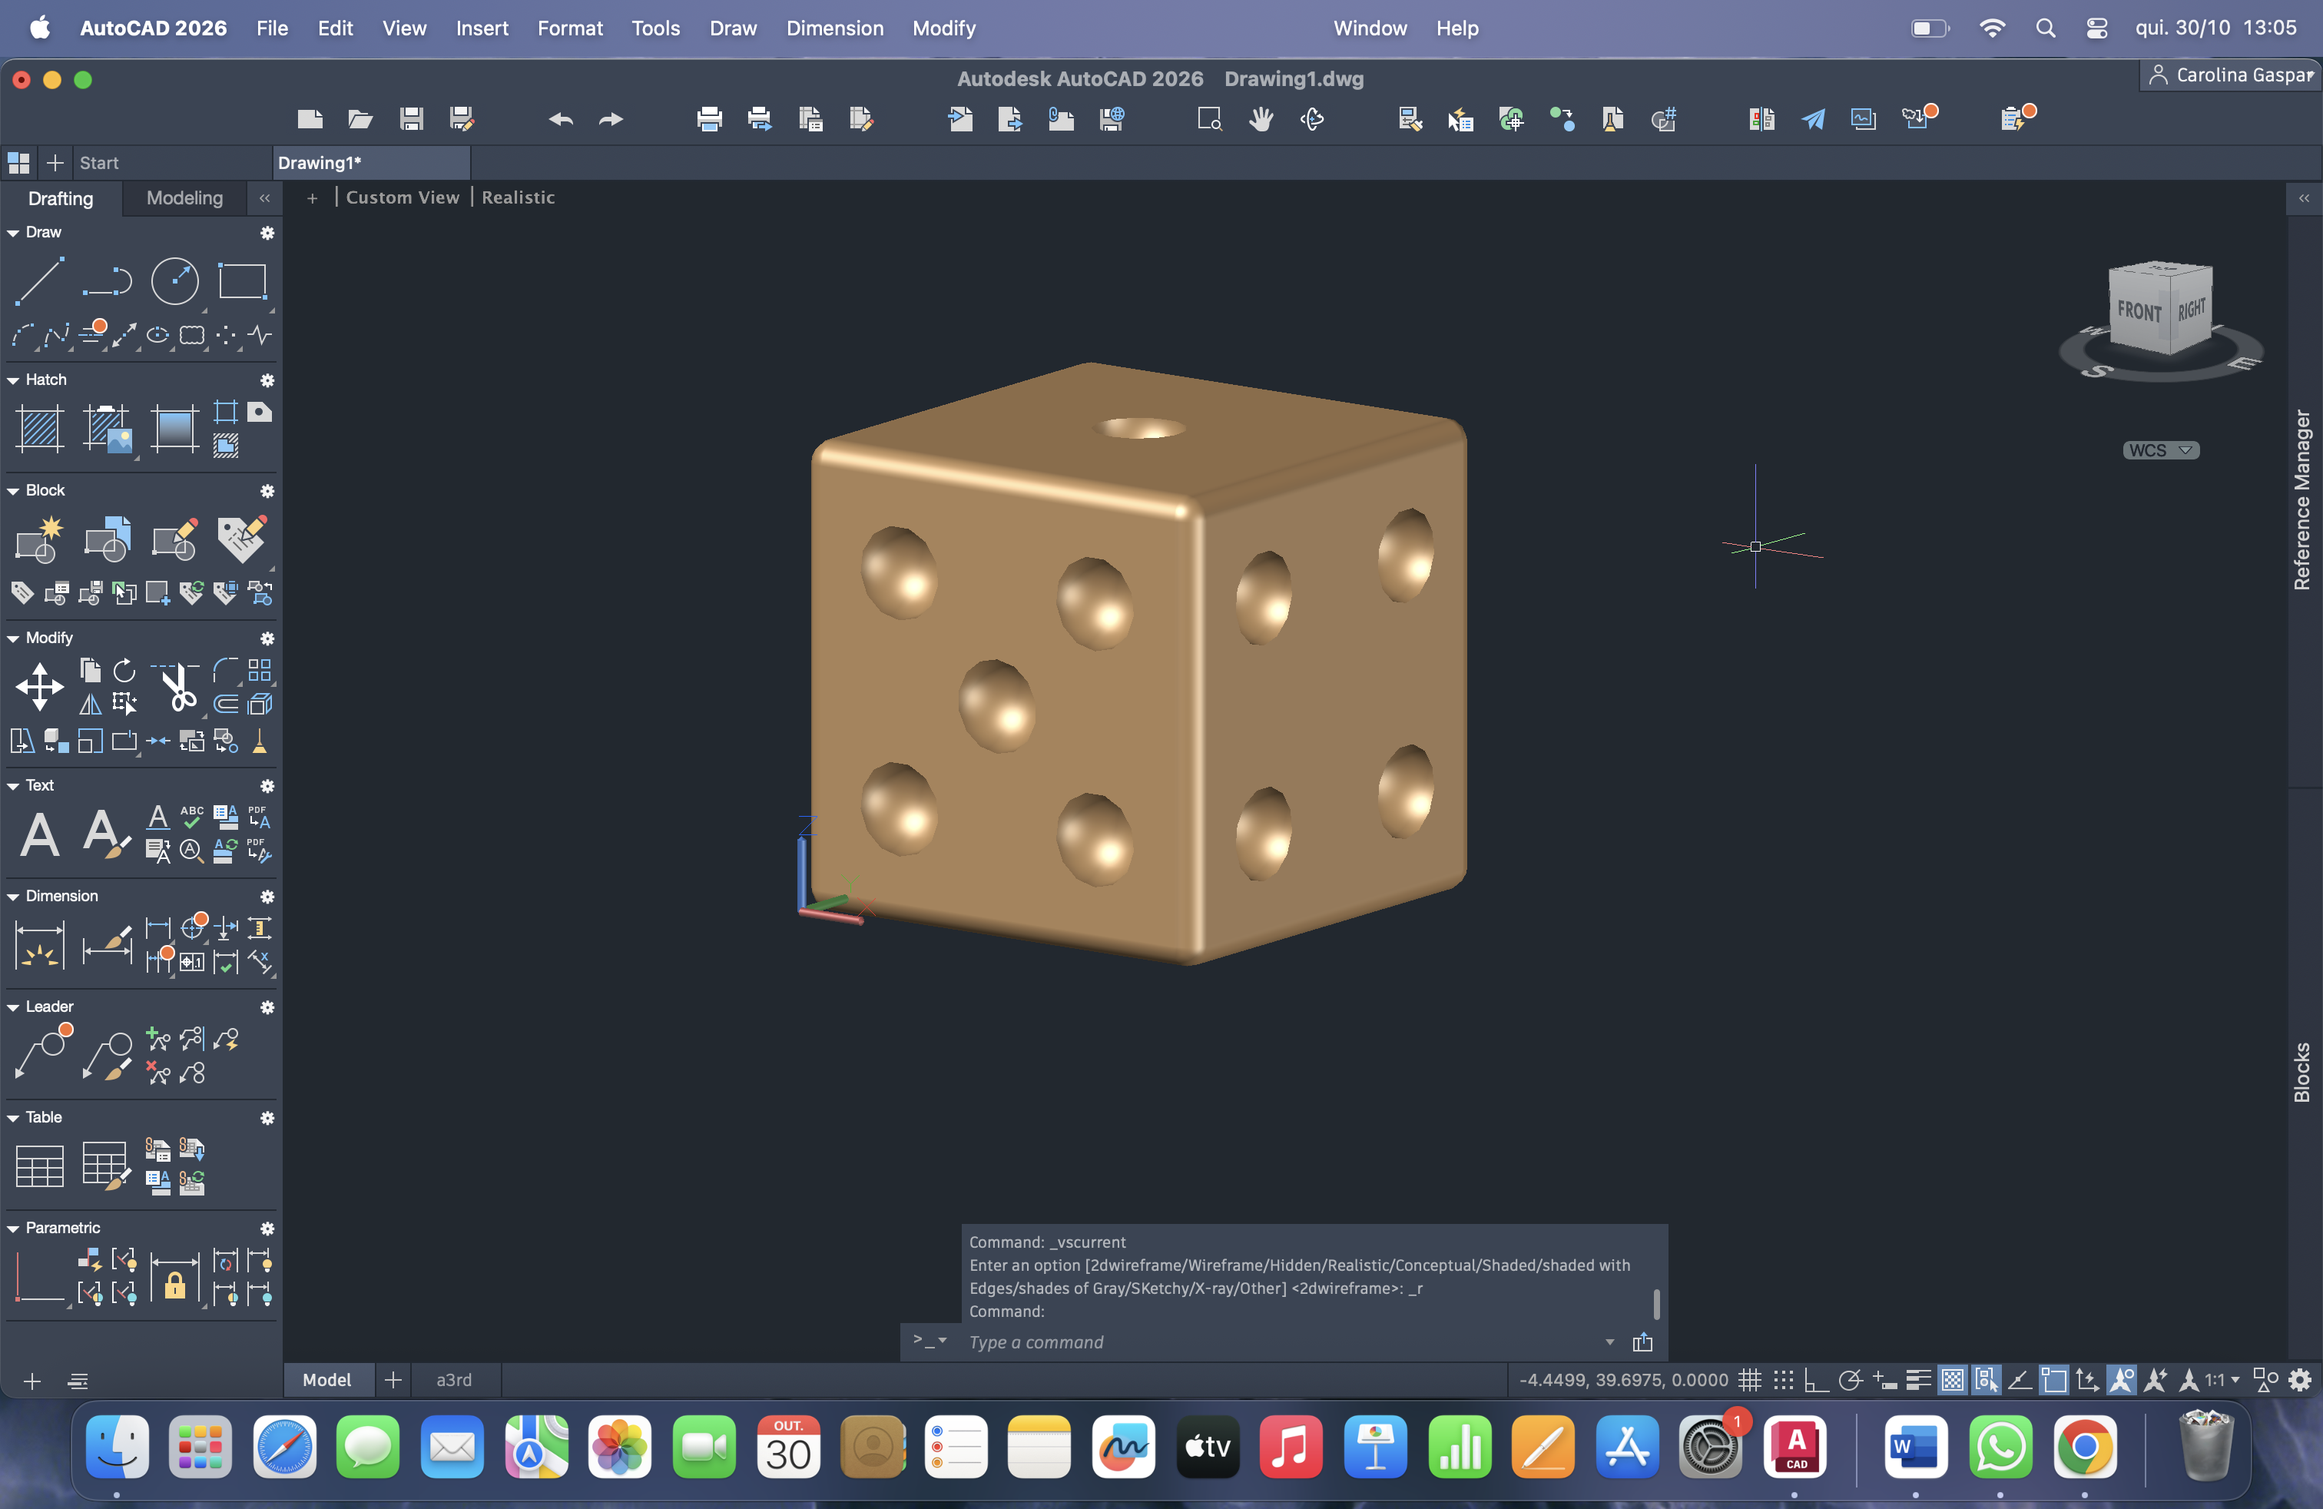The width and height of the screenshot is (2323, 1509).
Task: Click the Hatch pattern tool
Action: 39,427
